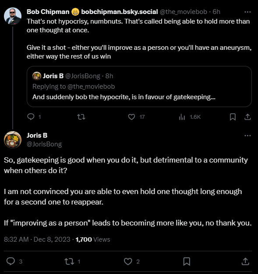
Task: Share Joris B's main tweet
Action: tap(245, 261)
